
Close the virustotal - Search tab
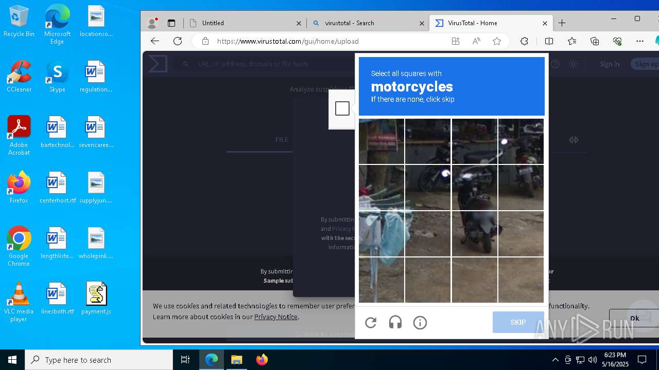(422, 23)
